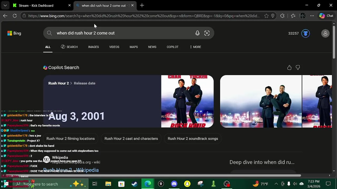
Task: Open volume control in system tray
Action: [x=295, y=184]
